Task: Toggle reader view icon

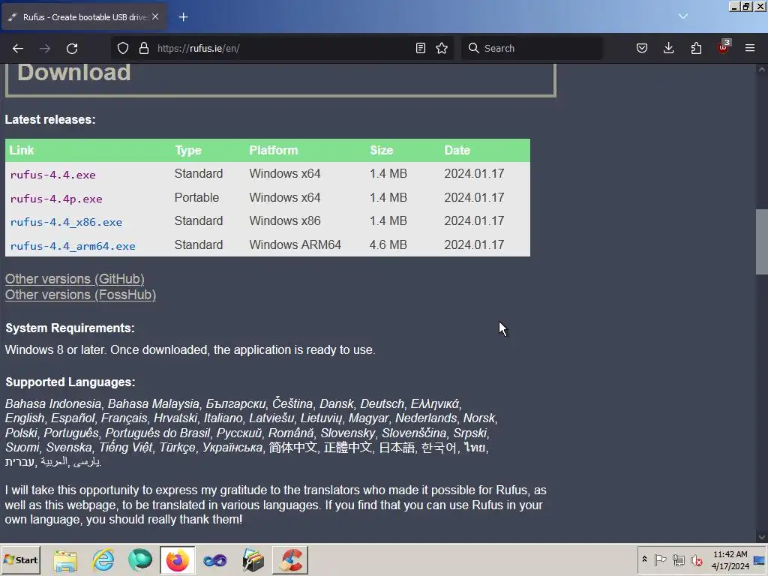Action: (x=421, y=48)
